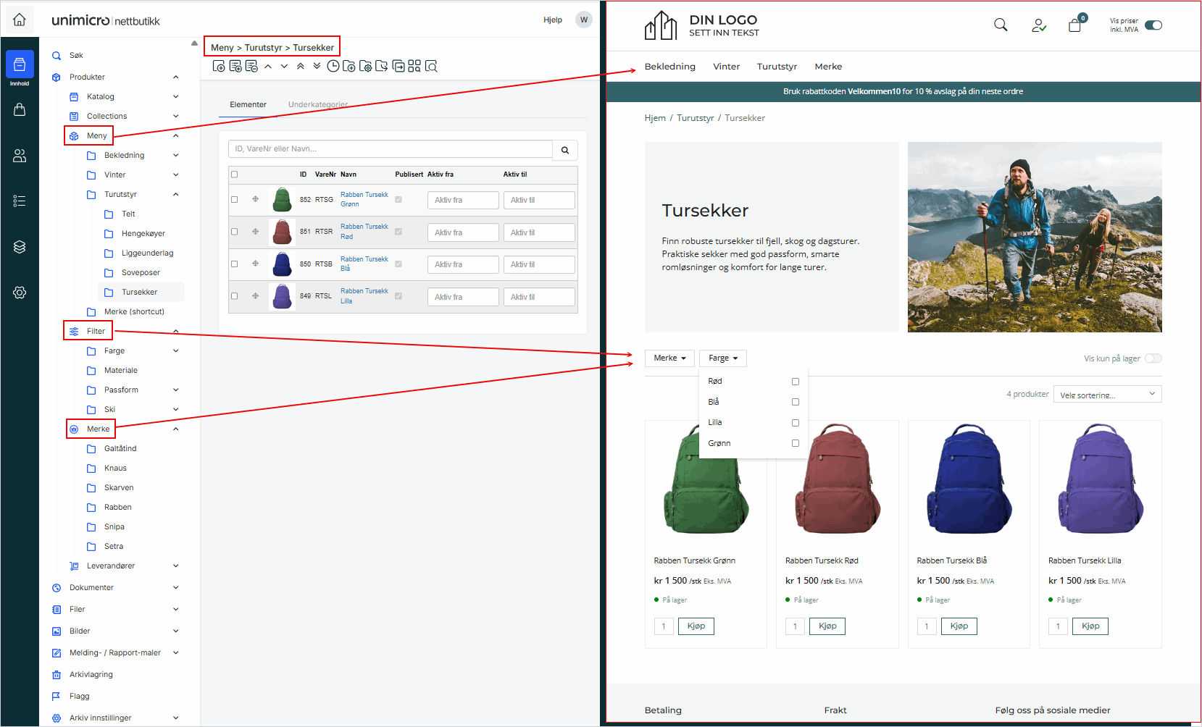Click the folder settings gear toolbar icon
Image resolution: width=1202 pixels, height=727 pixels.
point(365,67)
